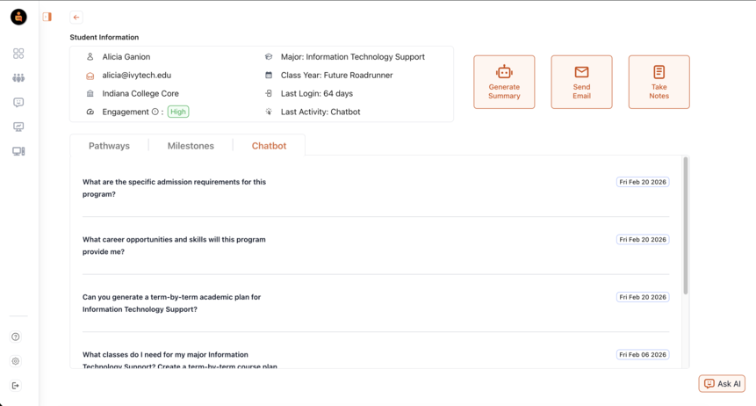Click date badge beside admission requirements question
This screenshot has width=756, height=406.
point(643,182)
